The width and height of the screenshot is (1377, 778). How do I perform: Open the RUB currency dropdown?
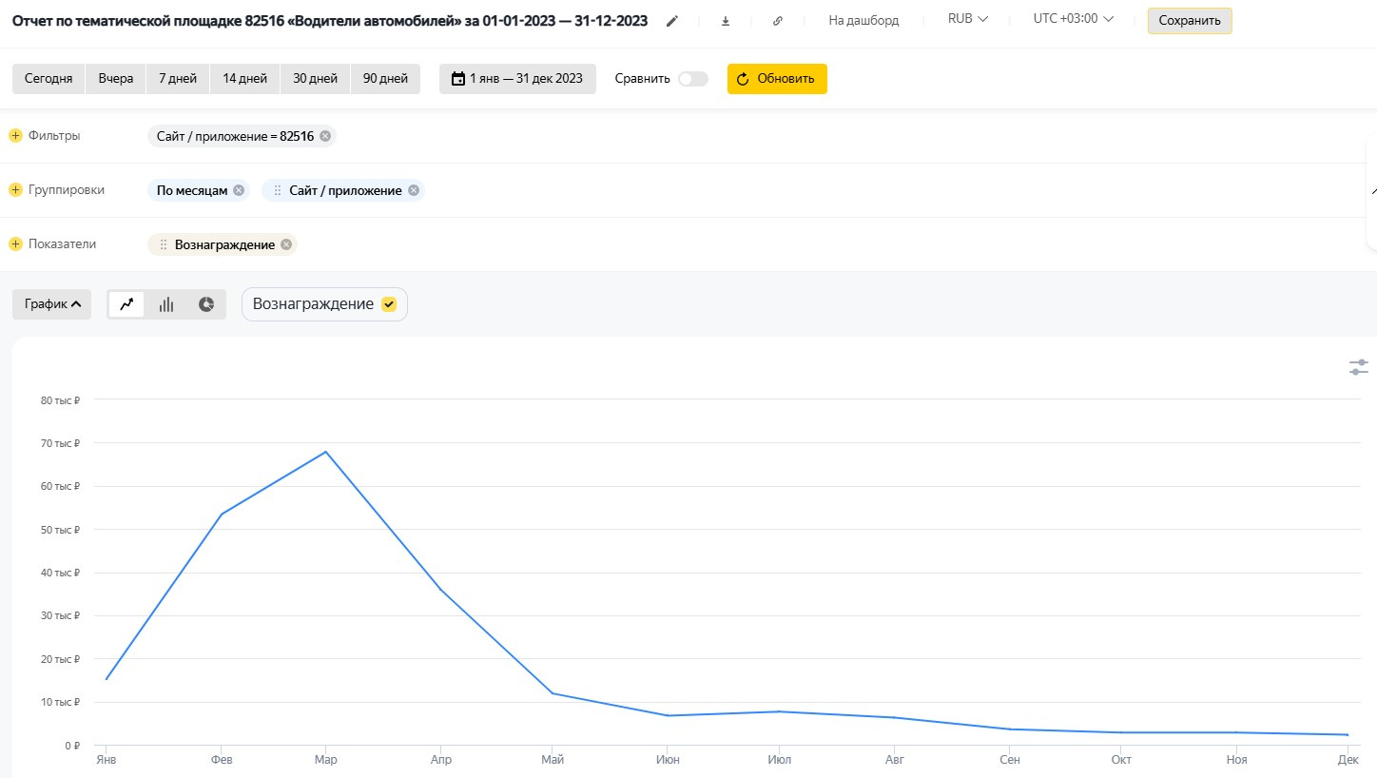point(968,19)
